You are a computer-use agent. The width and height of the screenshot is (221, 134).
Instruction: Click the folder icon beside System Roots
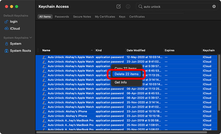6,51
